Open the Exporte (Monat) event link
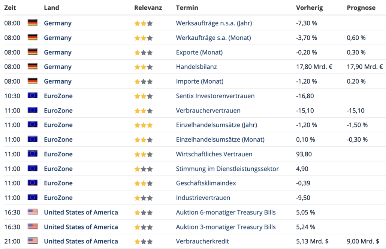 click(x=199, y=52)
